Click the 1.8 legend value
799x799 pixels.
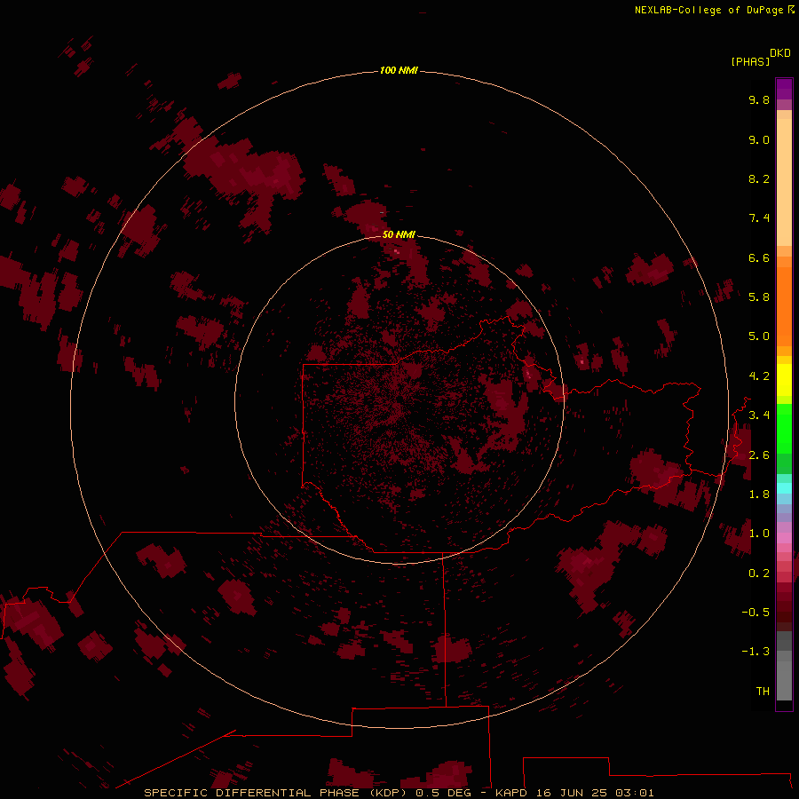pos(759,494)
